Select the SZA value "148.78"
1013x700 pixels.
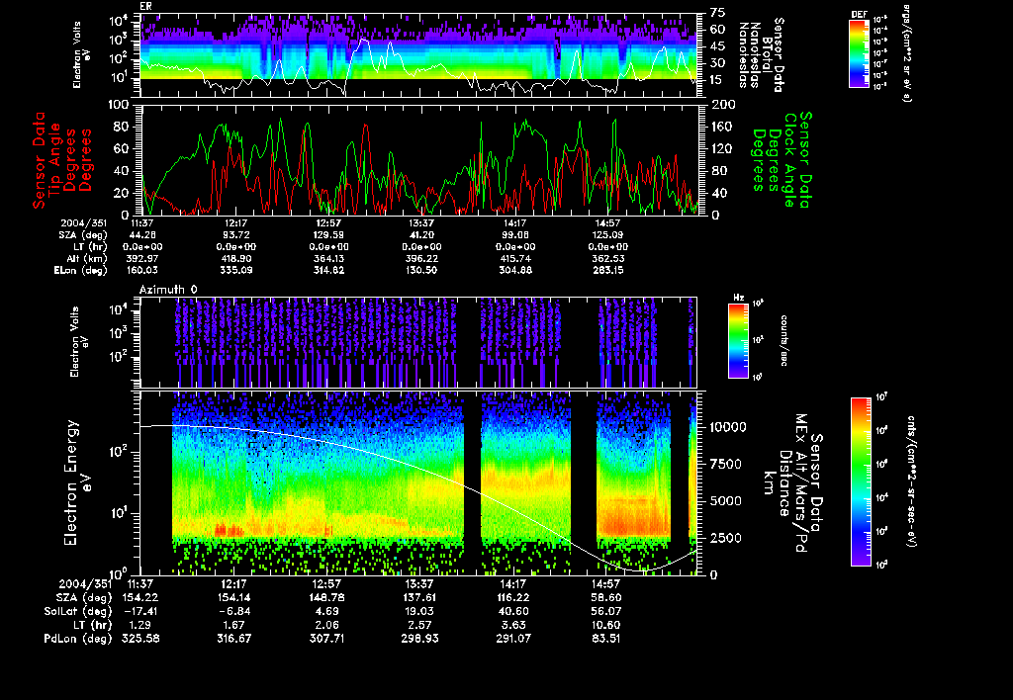click(326, 598)
